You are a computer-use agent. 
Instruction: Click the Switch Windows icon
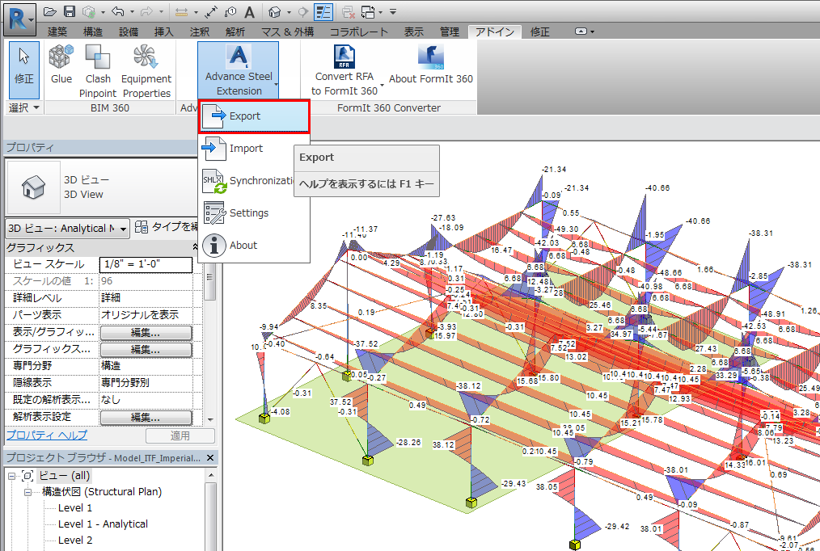click(x=368, y=11)
